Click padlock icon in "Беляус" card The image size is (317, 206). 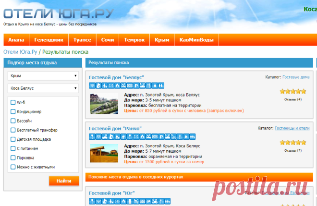pos(155,85)
